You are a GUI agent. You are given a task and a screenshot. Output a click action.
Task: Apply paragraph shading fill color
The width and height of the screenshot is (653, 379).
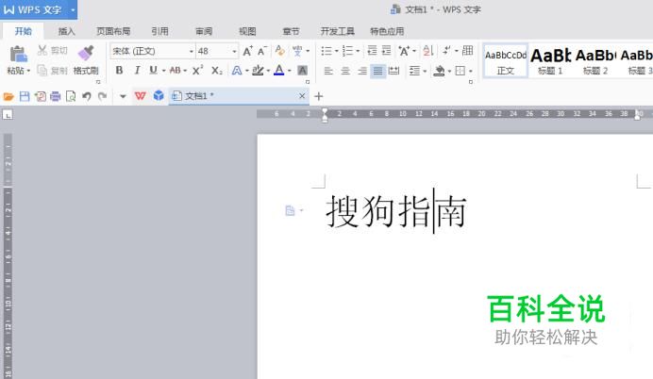click(x=440, y=71)
